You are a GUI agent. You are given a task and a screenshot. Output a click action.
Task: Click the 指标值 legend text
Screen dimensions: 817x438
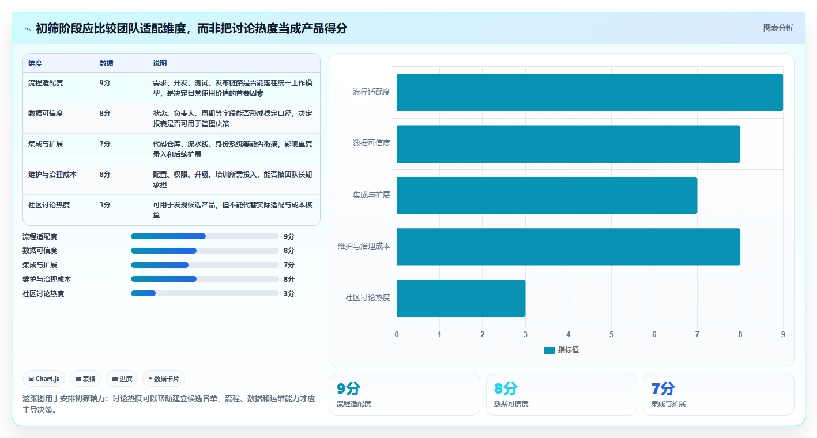pyautogui.click(x=568, y=350)
